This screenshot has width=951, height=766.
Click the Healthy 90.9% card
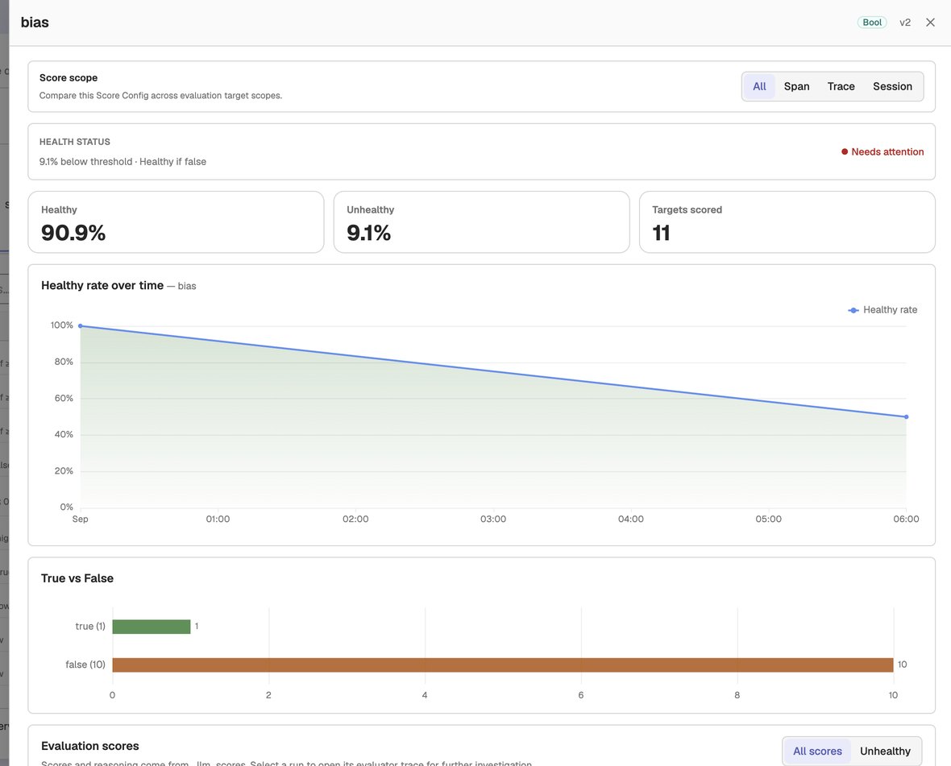coord(176,222)
